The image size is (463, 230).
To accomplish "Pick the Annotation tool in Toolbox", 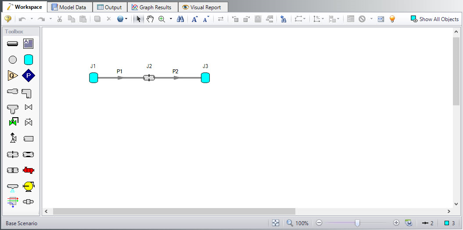I will point(29,43).
